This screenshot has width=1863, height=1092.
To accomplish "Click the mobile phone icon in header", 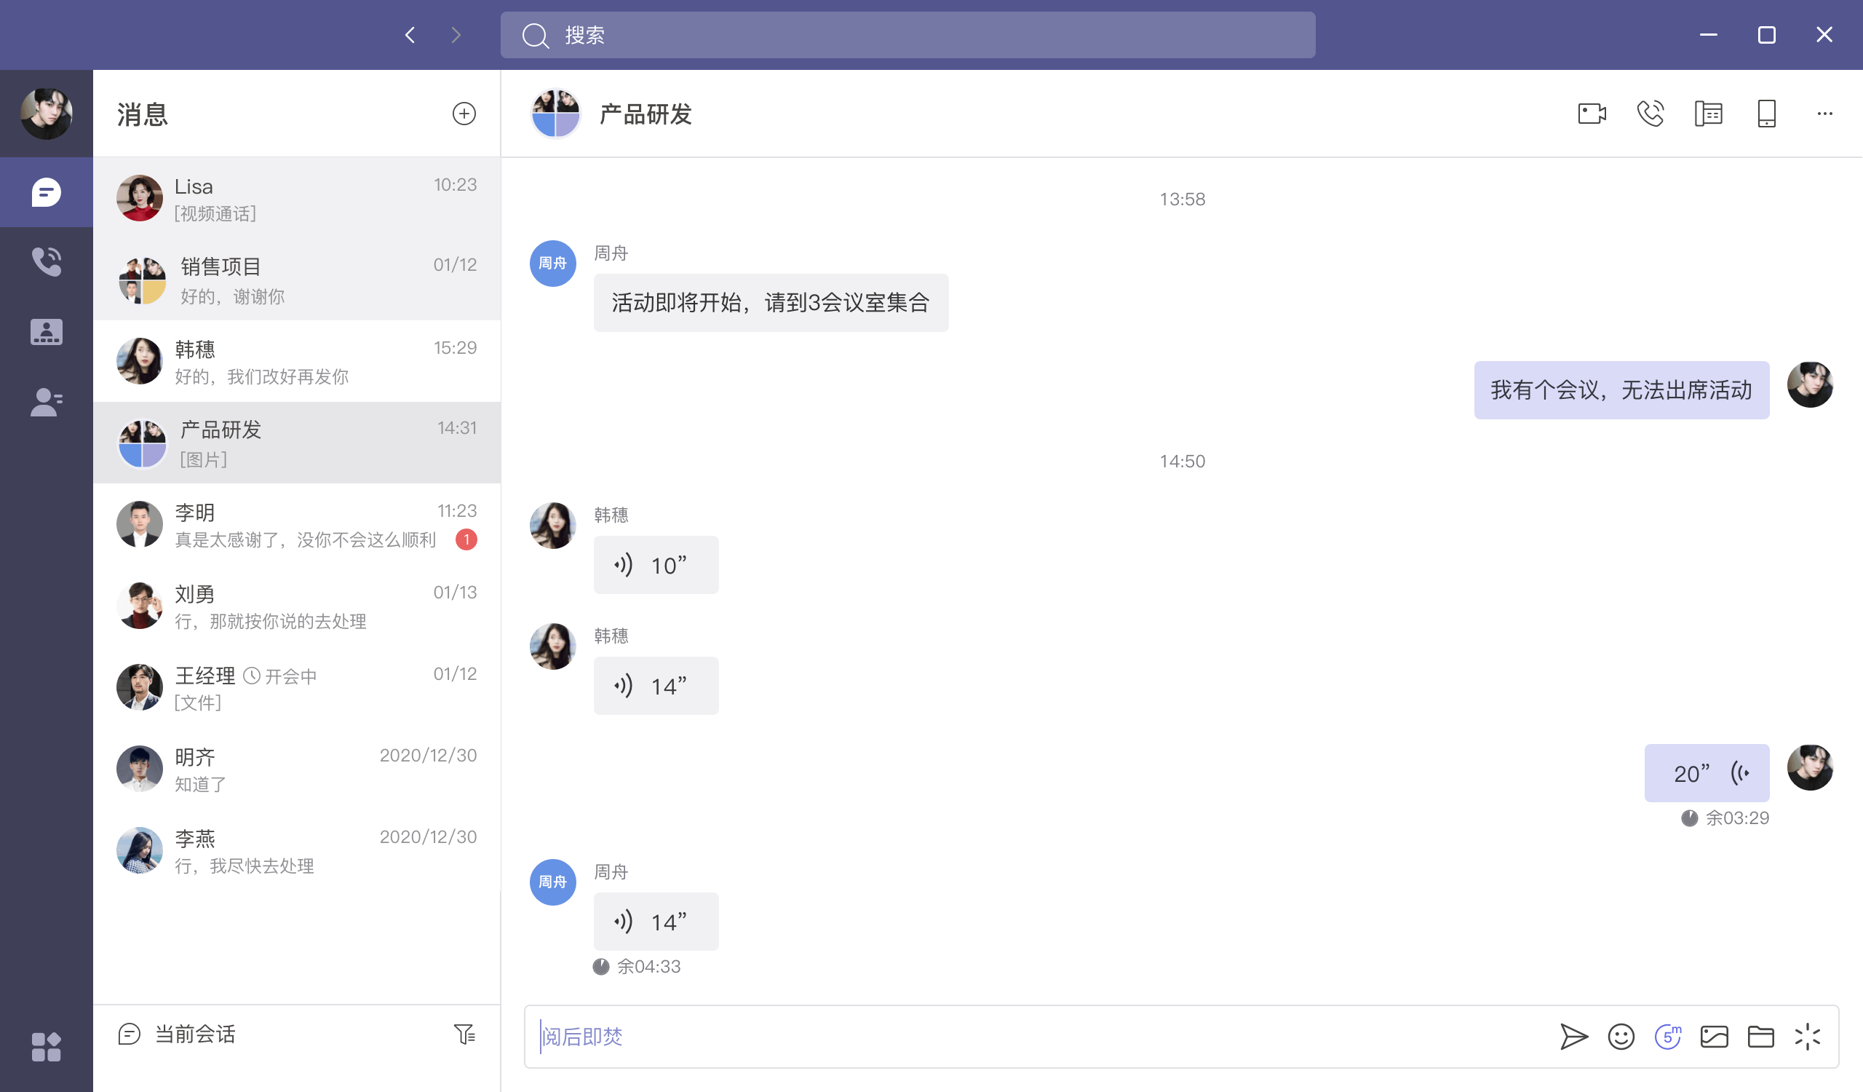I will (1766, 114).
